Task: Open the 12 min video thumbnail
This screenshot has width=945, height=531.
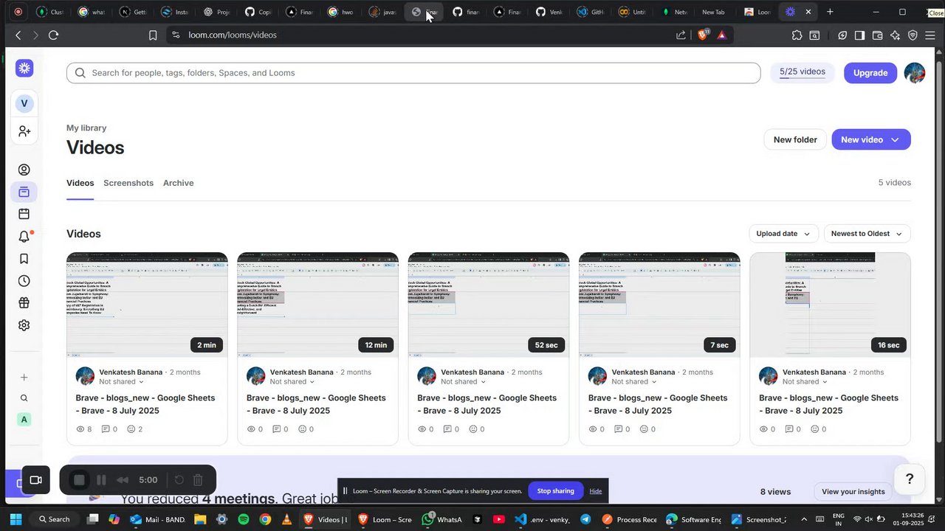Action: (318, 305)
